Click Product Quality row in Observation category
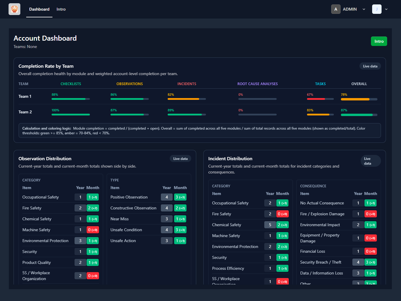 click(61, 262)
